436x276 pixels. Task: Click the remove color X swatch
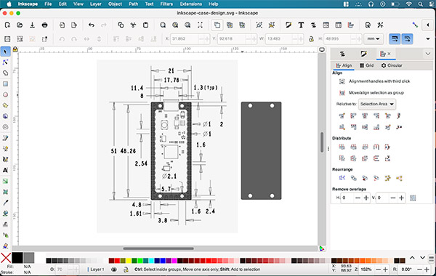(6, 258)
